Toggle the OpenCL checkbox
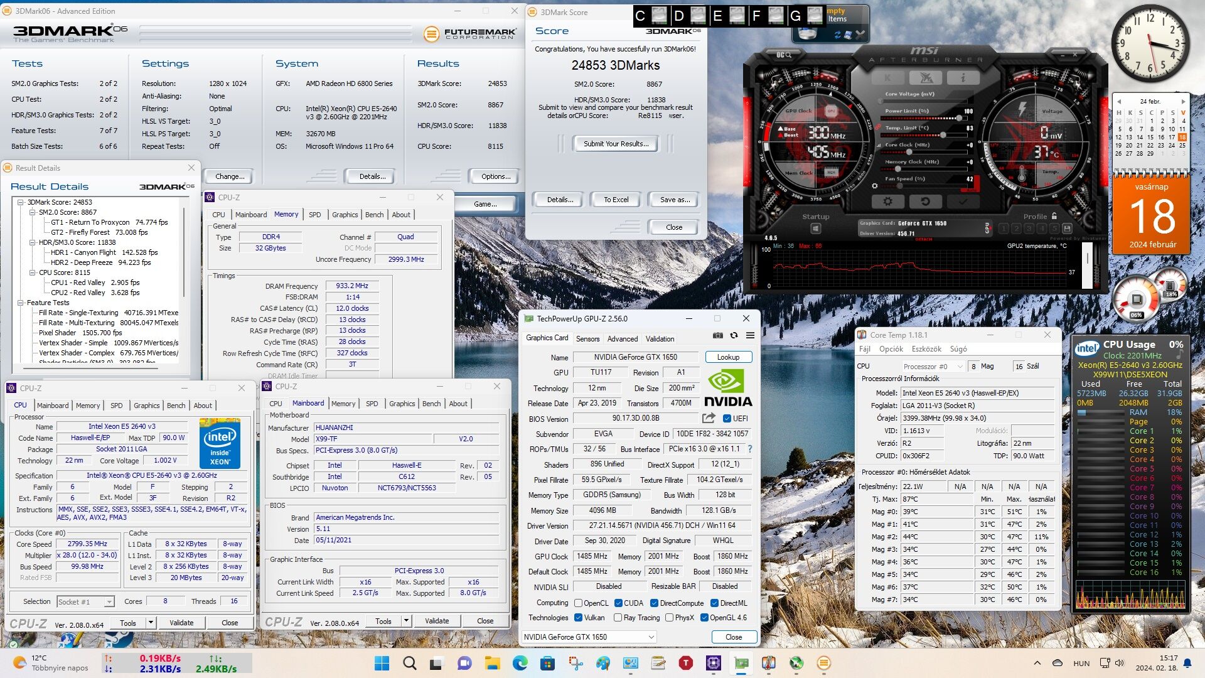Viewport: 1205px width, 678px height. [578, 603]
